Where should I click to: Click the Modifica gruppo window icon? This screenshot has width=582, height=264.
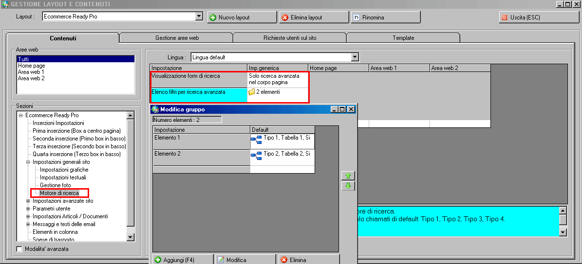(x=155, y=109)
